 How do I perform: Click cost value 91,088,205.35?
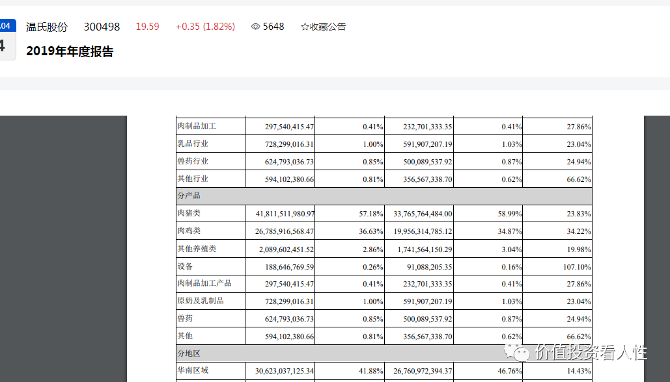point(430,267)
